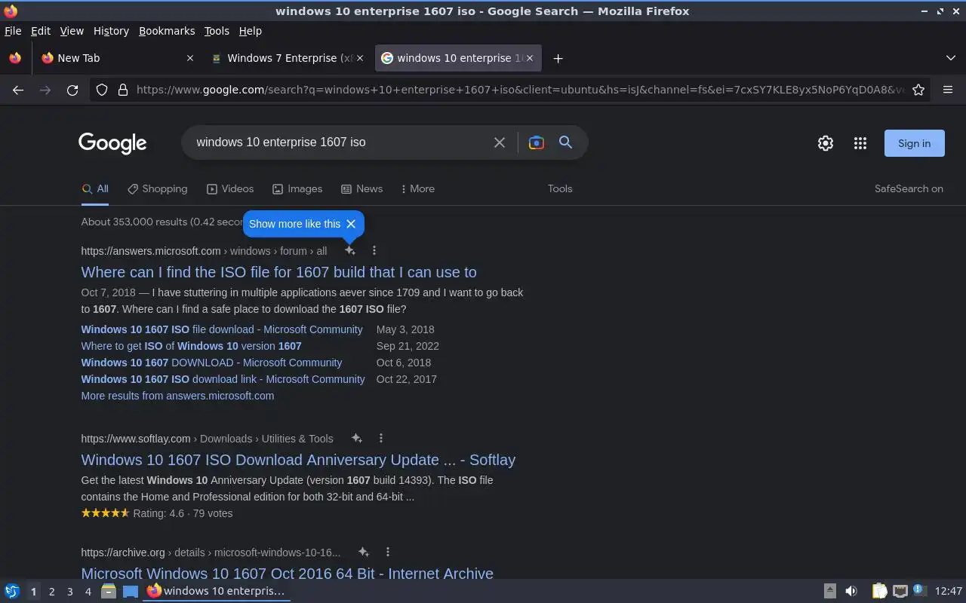This screenshot has height=603, width=966.
Task: List all tabs dropdown arrow
Action: point(950,58)
